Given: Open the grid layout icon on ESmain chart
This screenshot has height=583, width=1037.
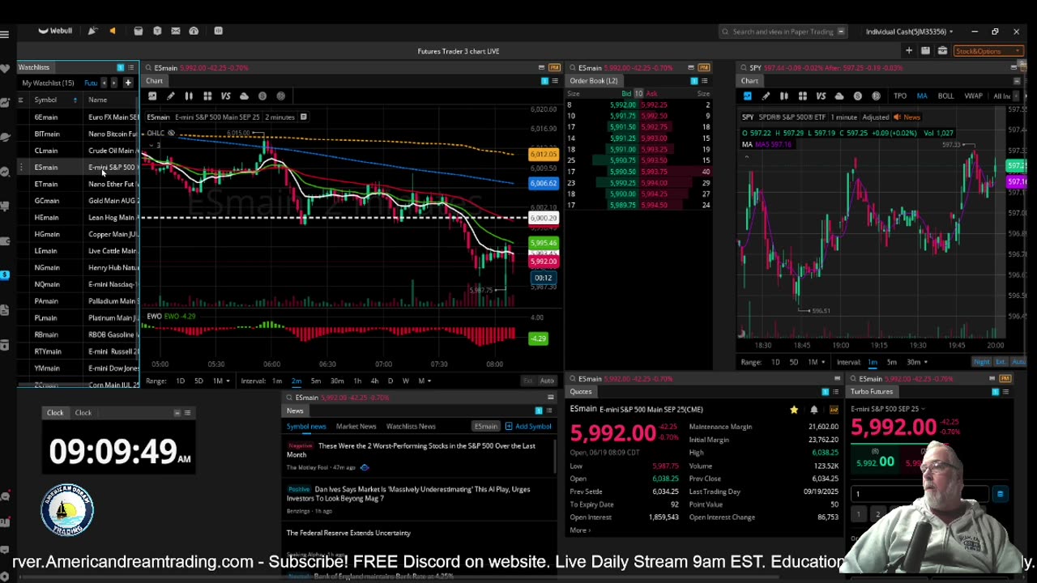Looking at the screenshot, I should click(207, 96).
